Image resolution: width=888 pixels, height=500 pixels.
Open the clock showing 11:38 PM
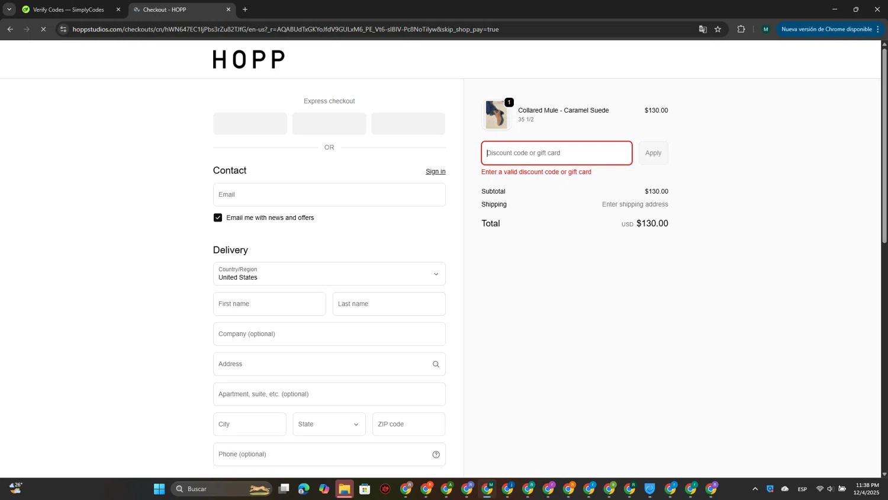click(867, 489)
